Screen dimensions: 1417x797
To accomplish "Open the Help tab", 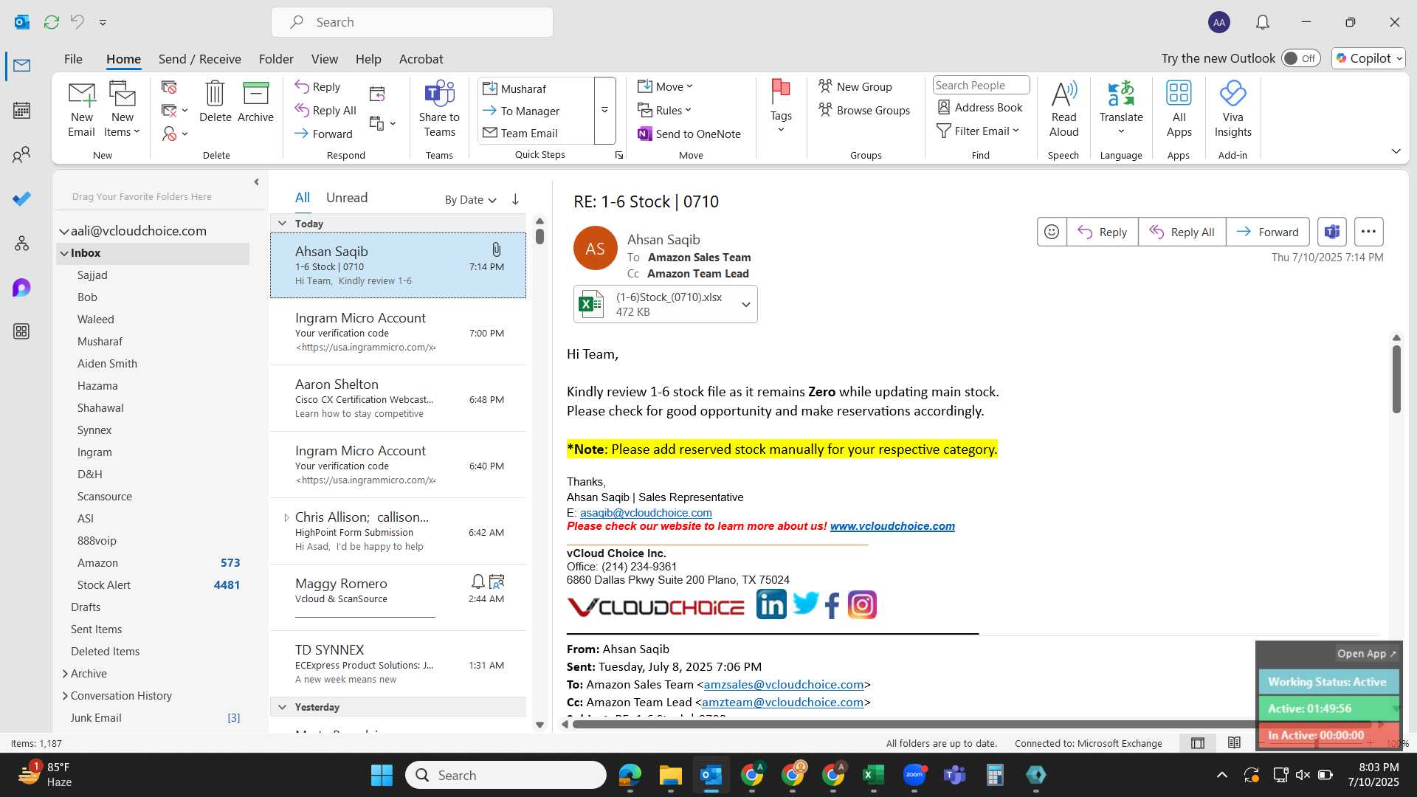I will coord(368,59).
